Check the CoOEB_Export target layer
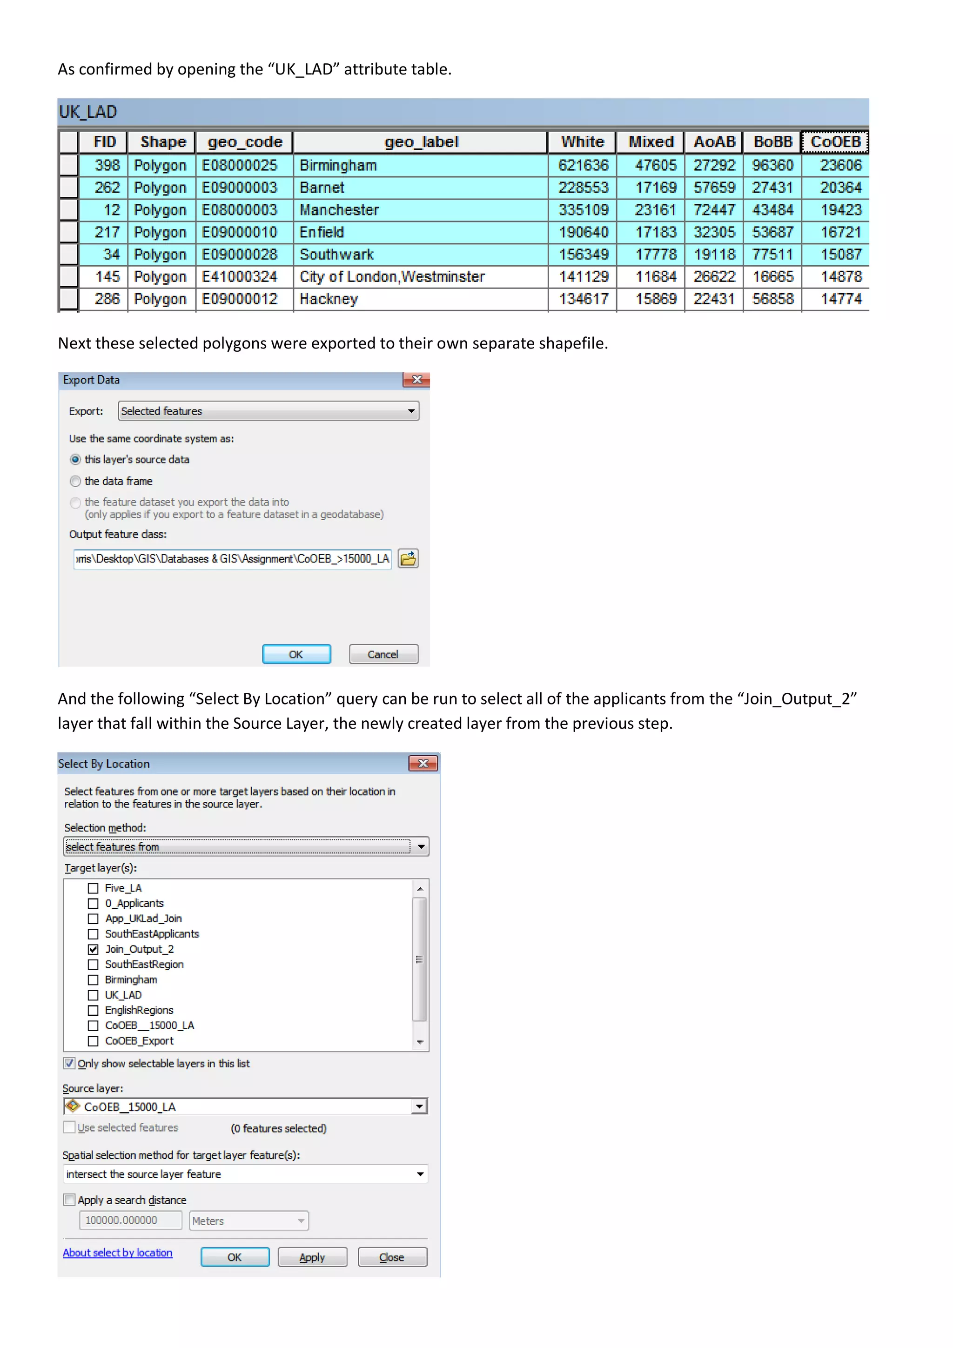This screenshot has height=1348, width=953. click(93, 1041)
